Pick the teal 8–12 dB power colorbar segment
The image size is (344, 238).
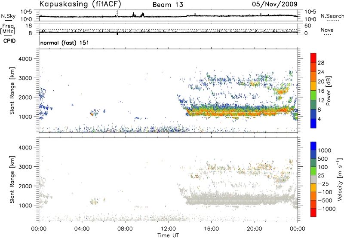pyautogui.click(x=313, y=104)
